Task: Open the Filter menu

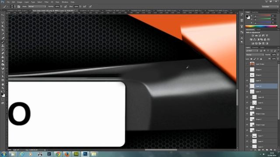Action: coord(46,2)
